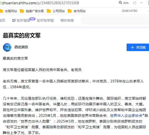Viewport: 149px width, 135px height.
Task: Open the 西北资讯 author profile link
Action: pos(21,47)
